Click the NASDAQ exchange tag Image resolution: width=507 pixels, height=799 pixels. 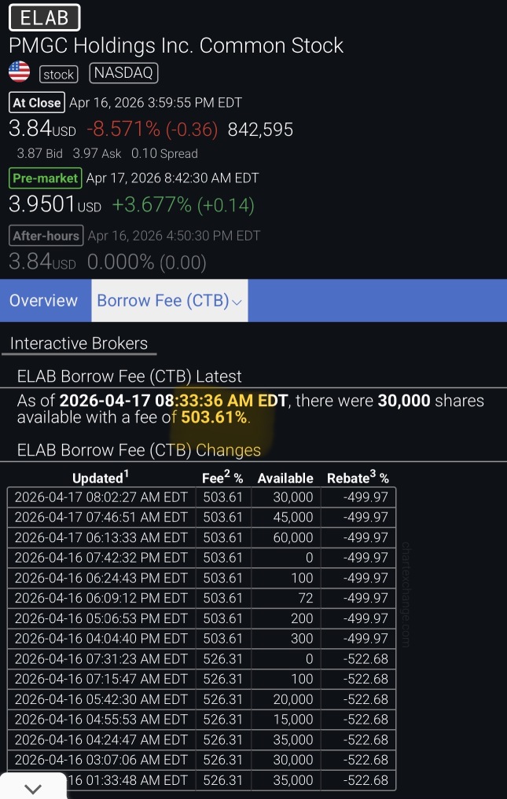123,73
